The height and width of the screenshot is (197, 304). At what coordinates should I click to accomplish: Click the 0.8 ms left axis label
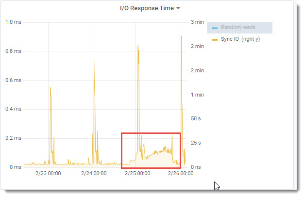(x=13, y=51)
